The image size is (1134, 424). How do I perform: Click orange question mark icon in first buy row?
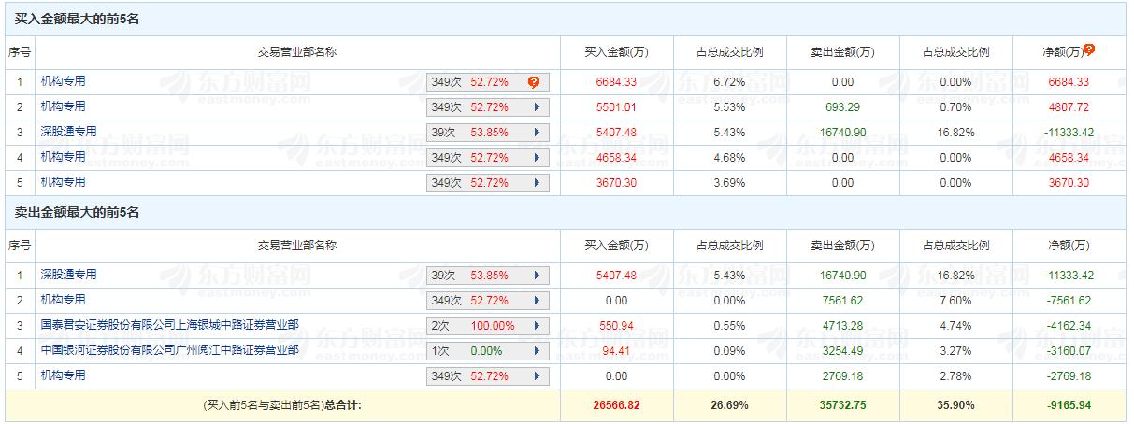coord(534,82)
